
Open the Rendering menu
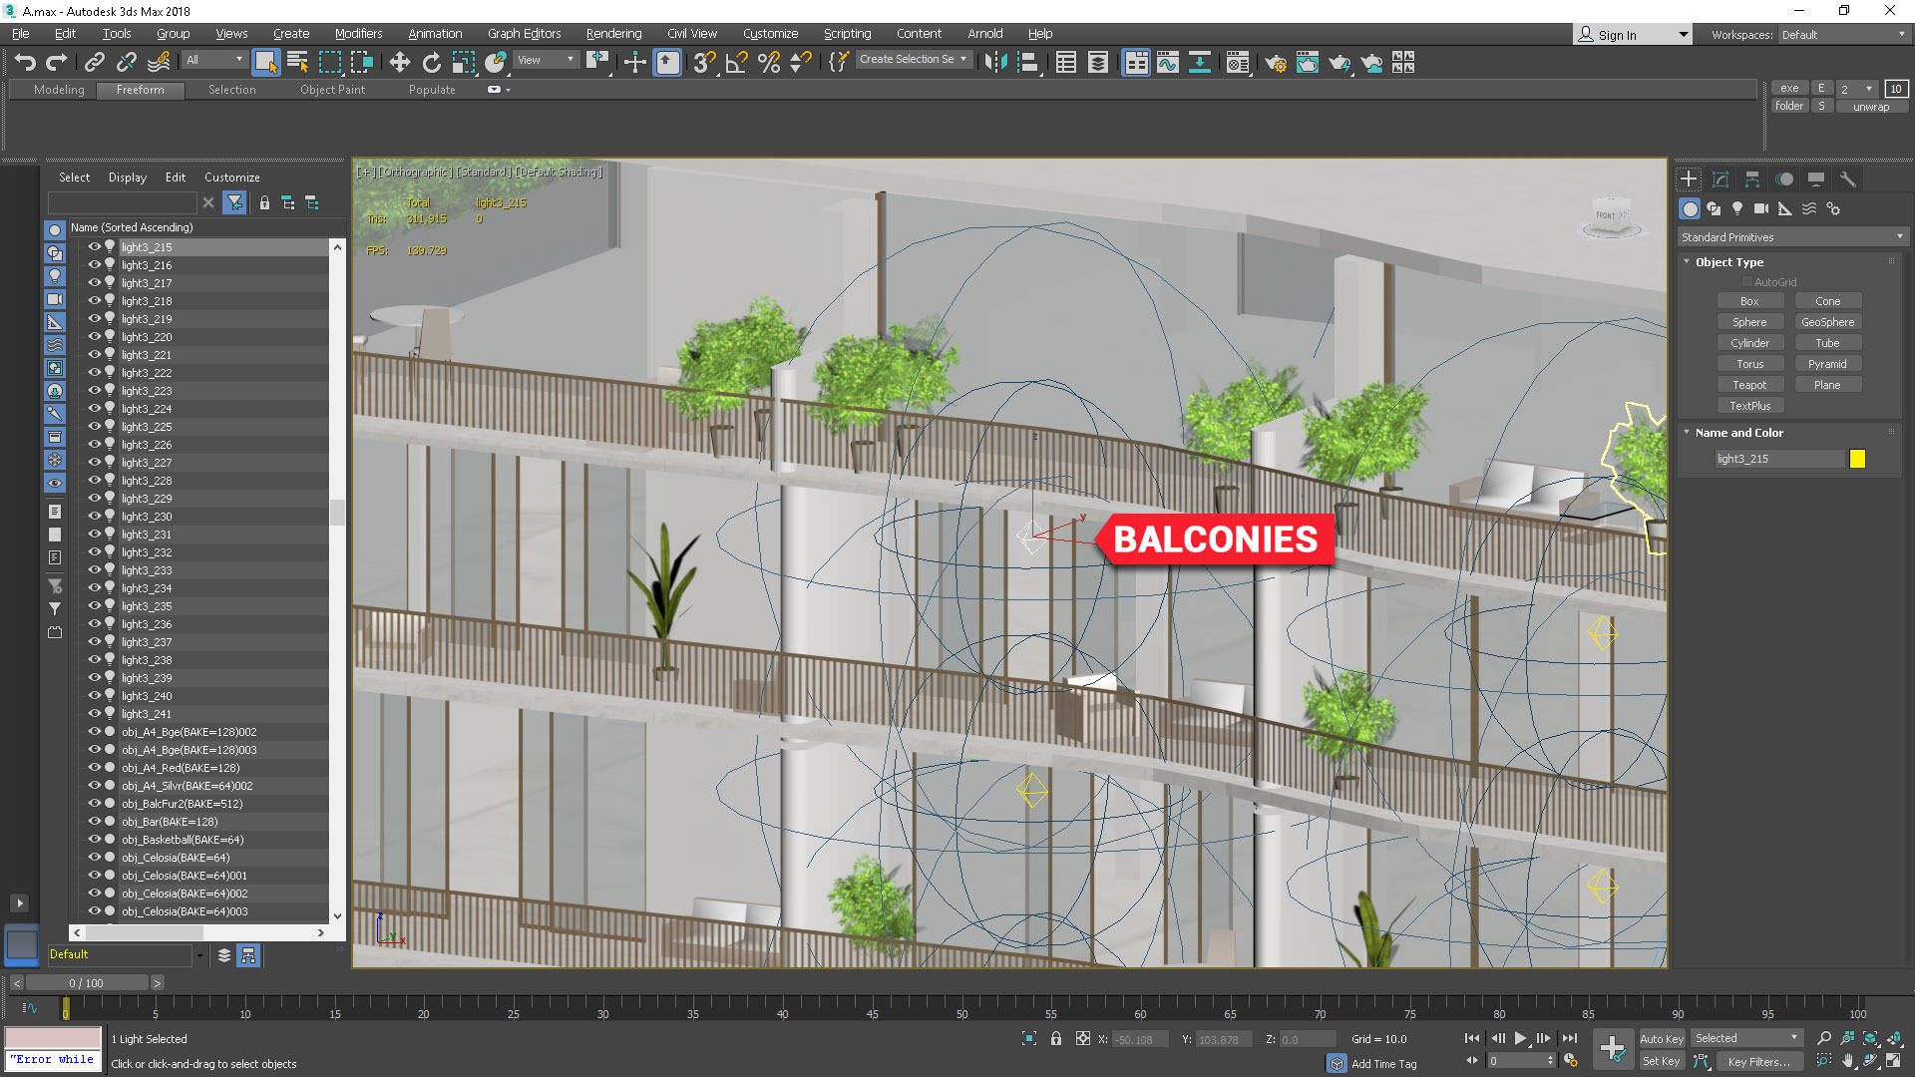tap(613, 33)
